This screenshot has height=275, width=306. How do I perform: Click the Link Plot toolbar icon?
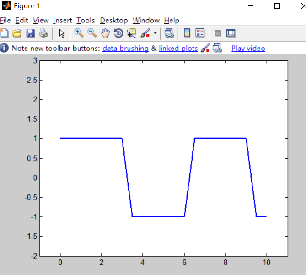169,33
